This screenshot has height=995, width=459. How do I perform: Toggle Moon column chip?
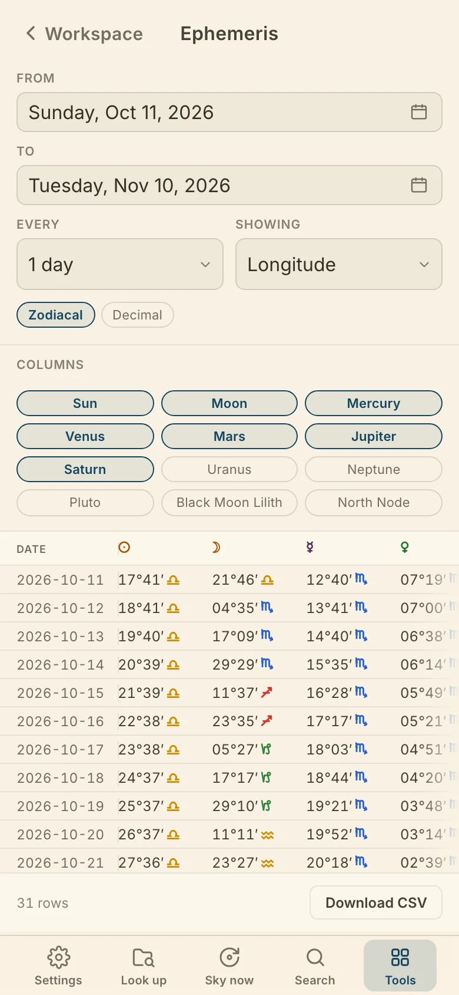click(x=229, y=403)
